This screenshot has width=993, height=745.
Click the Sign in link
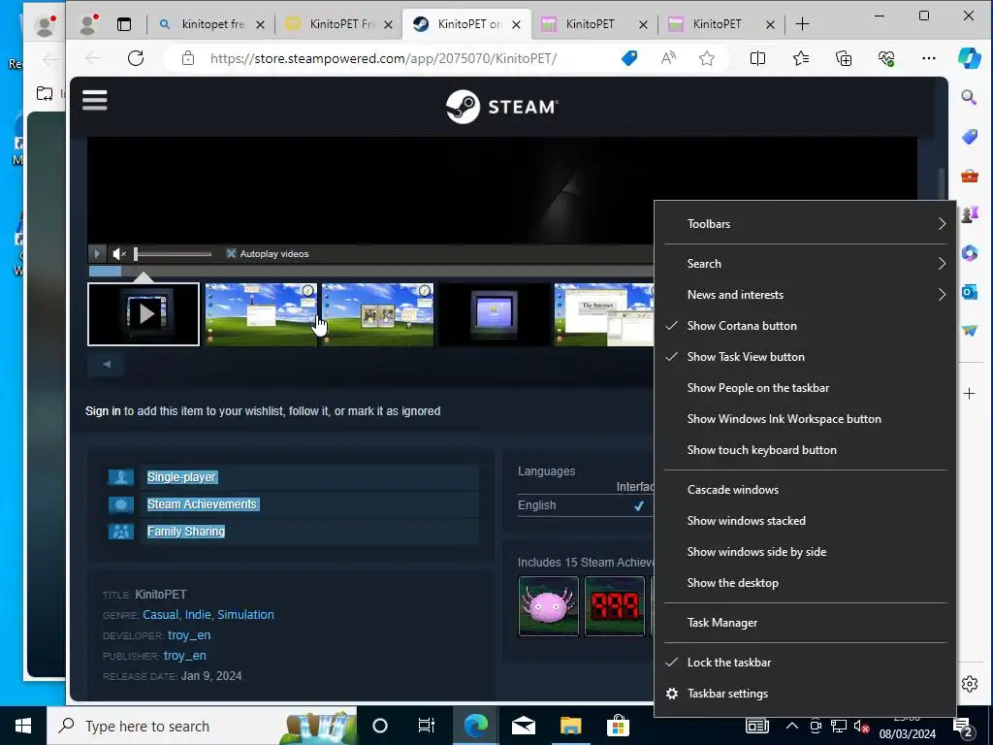click(103, 410)
